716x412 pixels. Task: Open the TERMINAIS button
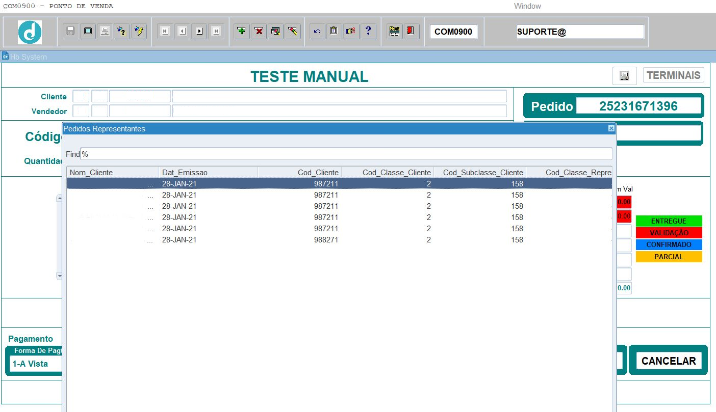(x=673, y=75)
